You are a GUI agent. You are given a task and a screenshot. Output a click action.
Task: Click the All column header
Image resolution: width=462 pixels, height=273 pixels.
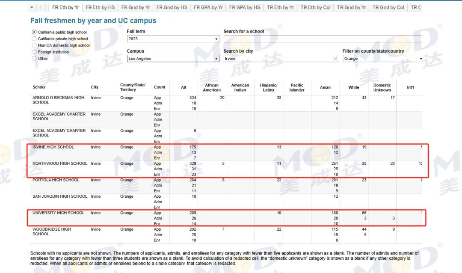coord(184,87)
